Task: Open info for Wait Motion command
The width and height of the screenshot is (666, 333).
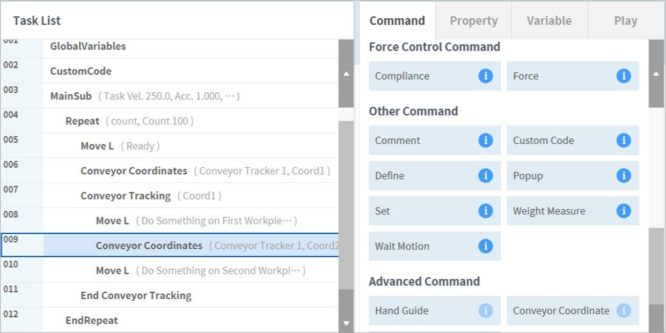Action: (485, 247)
